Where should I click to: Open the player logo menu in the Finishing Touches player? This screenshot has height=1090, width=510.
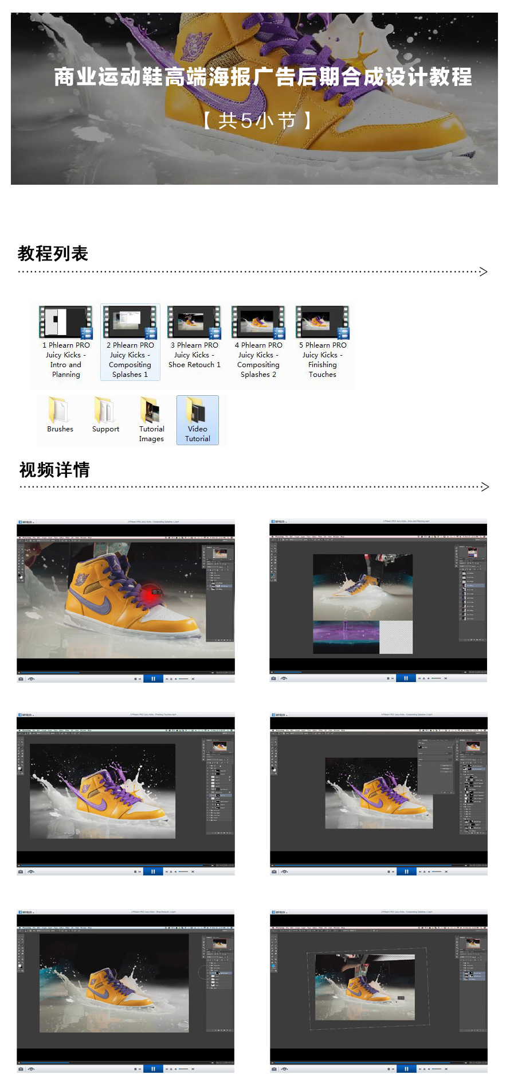tap(26, 715)
